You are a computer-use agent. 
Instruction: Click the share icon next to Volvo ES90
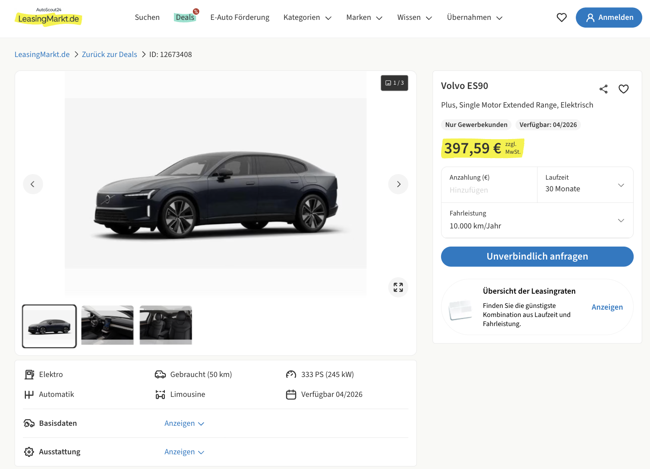603,89
